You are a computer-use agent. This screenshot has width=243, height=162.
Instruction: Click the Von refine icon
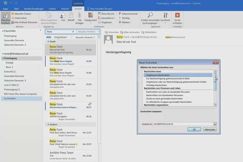[x=63, y=17]
